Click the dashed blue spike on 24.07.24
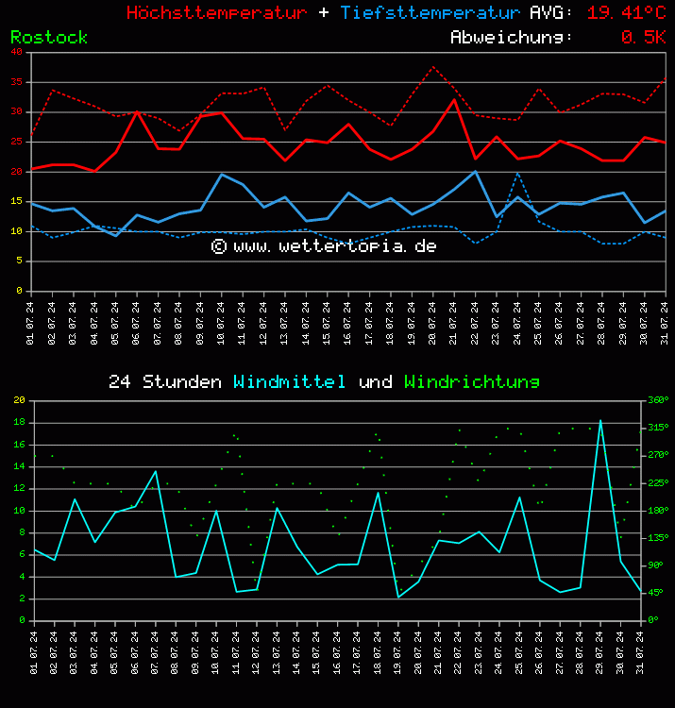 (x=517, y=174)
